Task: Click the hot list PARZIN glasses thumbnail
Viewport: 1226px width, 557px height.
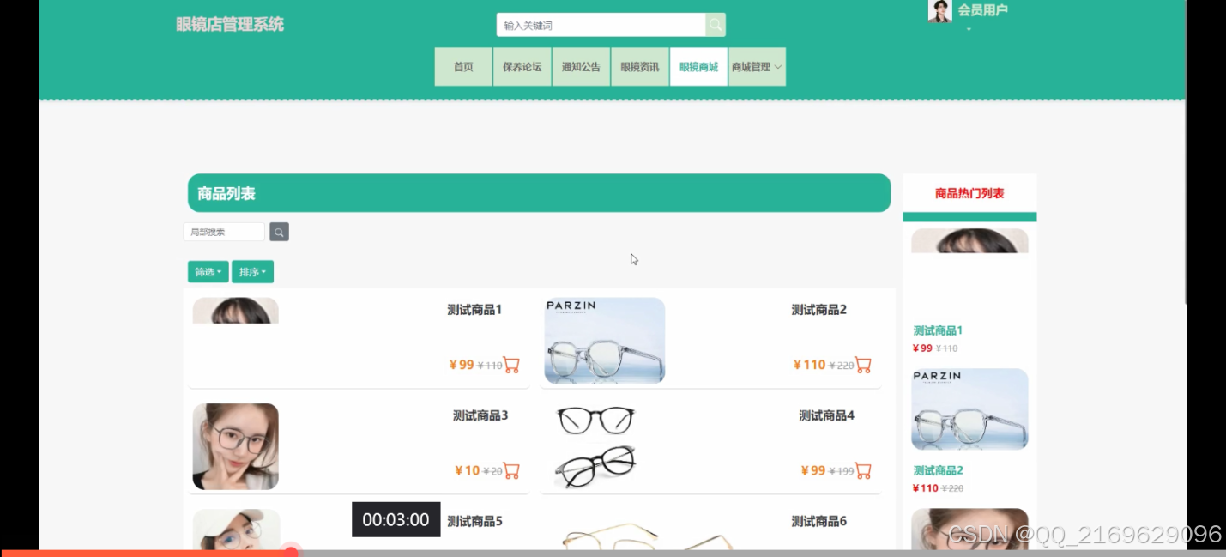Action: point(969,409)
